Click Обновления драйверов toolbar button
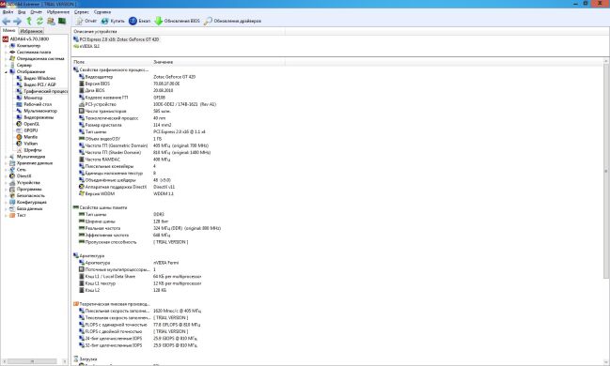Viewport: 610px width, 366px height. 232,21
